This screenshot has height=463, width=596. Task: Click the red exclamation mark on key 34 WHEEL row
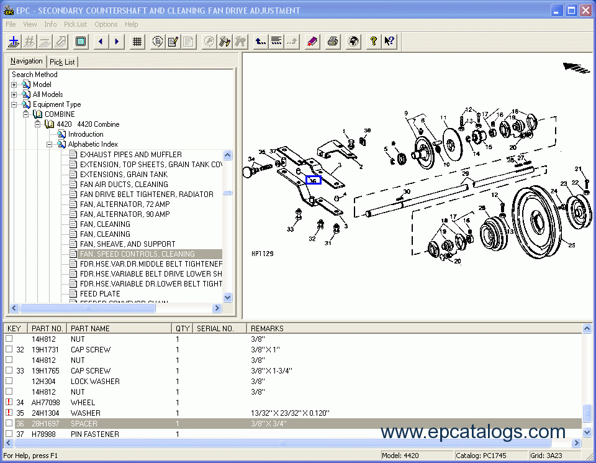(x=9, y=402)
